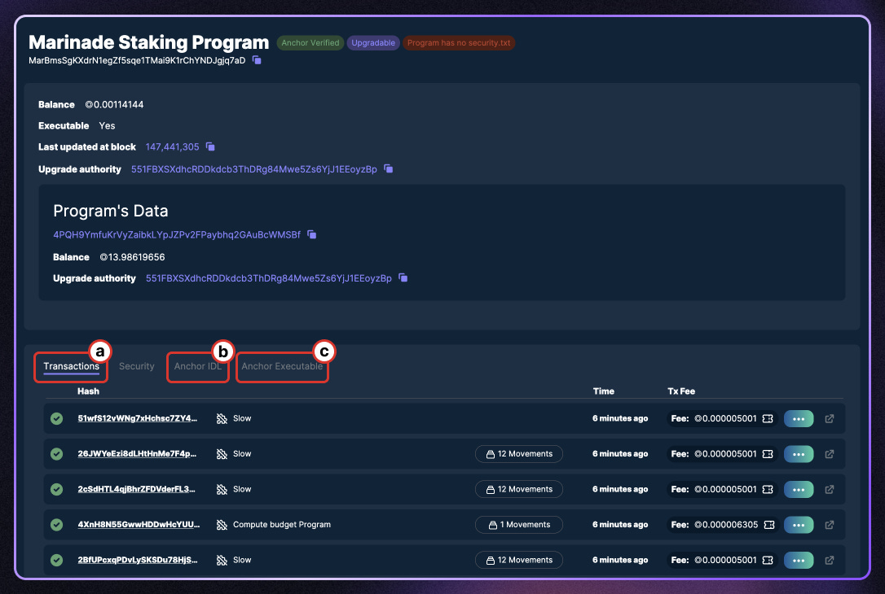Open transaction 4XnH8N55GwwHDDwHcYUU...
This screenshot has height=594, width=885.
pyautogui.click(x=139, y=525)
